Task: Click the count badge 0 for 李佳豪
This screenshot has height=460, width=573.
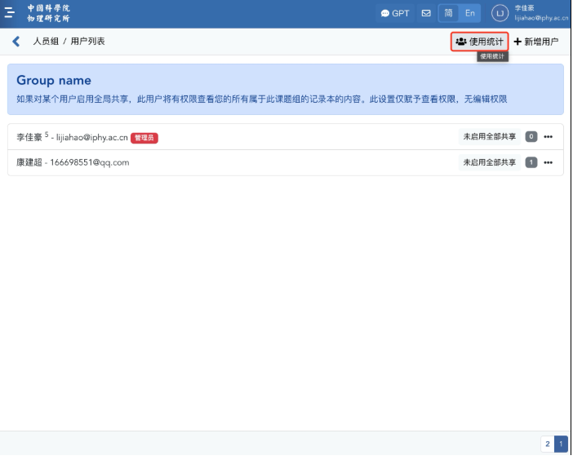Action: point(531,137)
